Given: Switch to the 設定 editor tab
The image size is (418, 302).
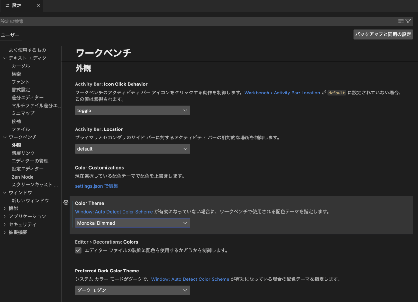Looking at the screenshot, I should pyautogui.click(x=17, y=5).
